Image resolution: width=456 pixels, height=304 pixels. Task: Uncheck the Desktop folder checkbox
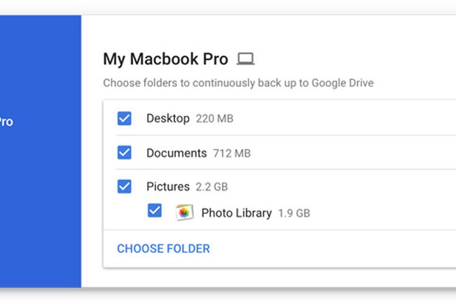tap(124, 119)
